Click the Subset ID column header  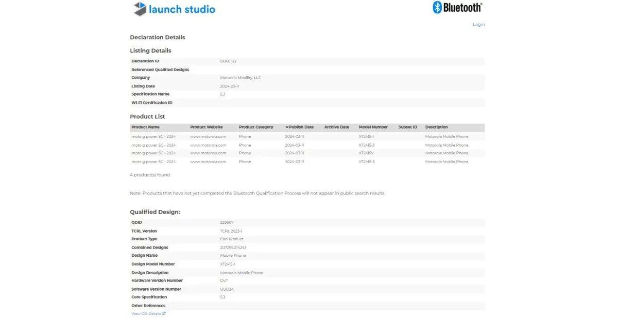pyautogui.click(x=407, y=127)
